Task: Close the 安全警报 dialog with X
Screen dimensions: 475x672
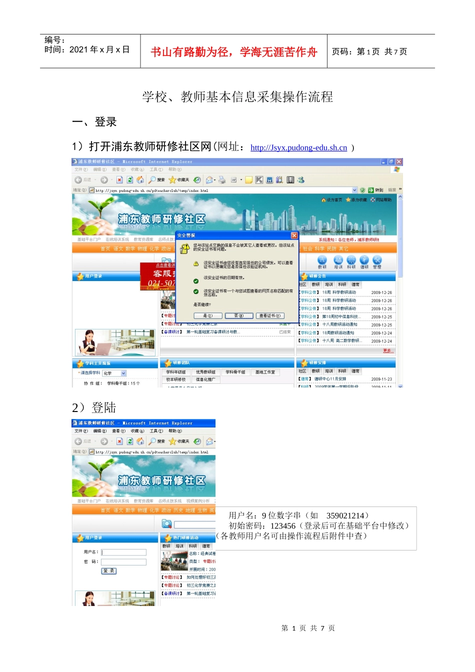Action: click(294, 235)
